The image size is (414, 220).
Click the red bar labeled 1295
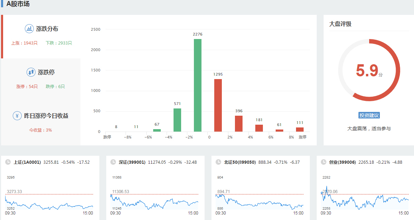218,105
